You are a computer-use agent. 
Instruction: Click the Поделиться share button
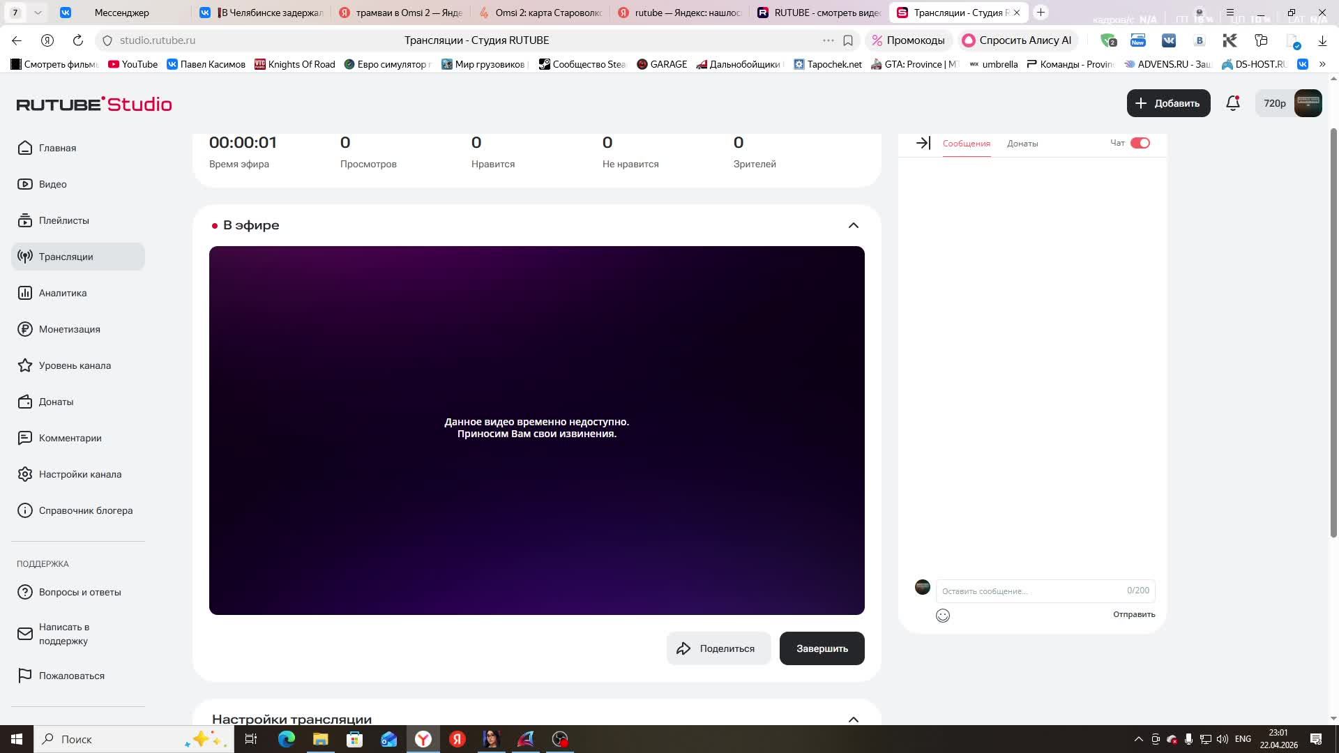718,648
